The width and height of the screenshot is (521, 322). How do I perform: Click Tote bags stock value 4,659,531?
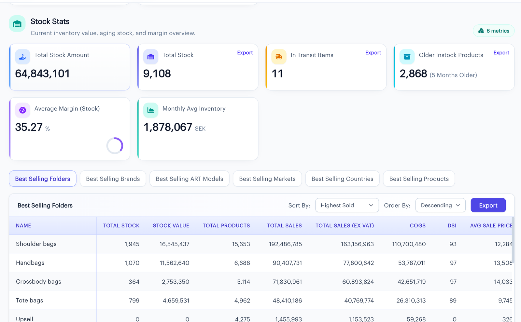pos(176,301)
